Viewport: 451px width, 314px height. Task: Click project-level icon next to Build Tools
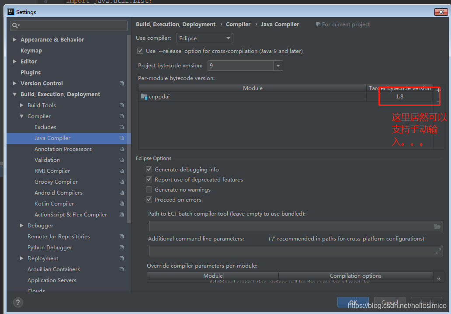(x=121, y=105)
